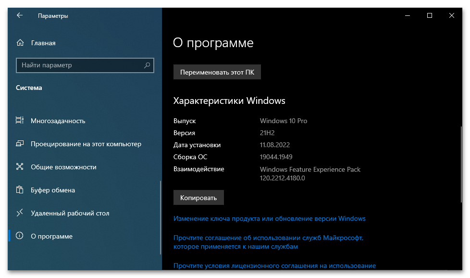This screenshot has width=470, height=278.
Task: Select the Проецирование на этот компьютер icon
Action: 20,144
